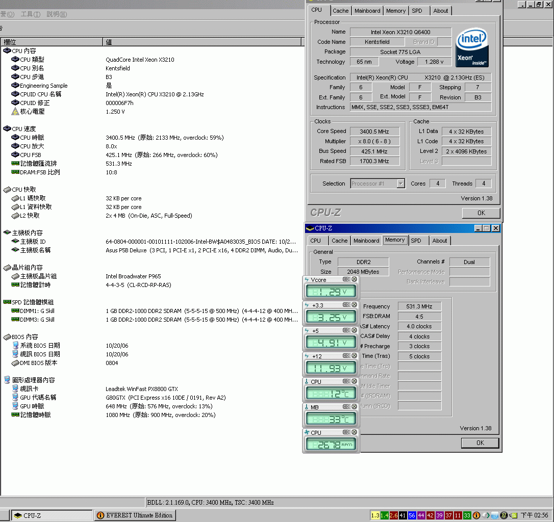Click the Intel Xeon inside logo

[x=472, y=48]
